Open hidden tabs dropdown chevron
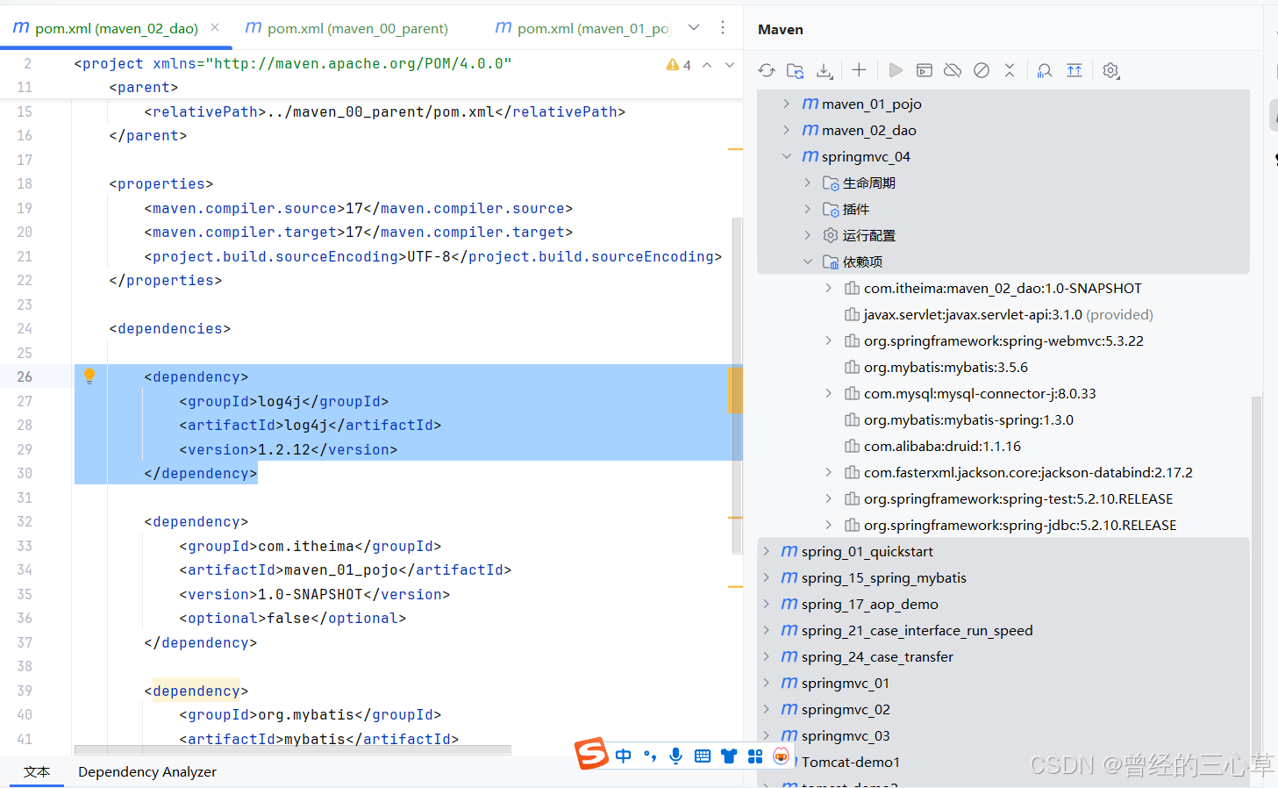 click(x=694, y=27)
